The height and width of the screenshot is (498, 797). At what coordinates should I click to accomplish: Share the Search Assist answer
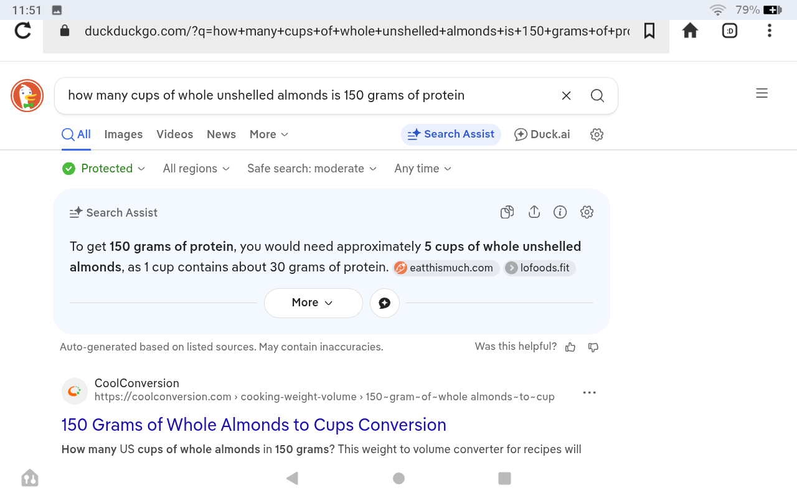(x=534, y=212)
